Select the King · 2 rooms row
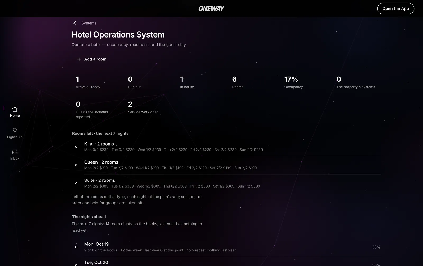 [226, 147]
